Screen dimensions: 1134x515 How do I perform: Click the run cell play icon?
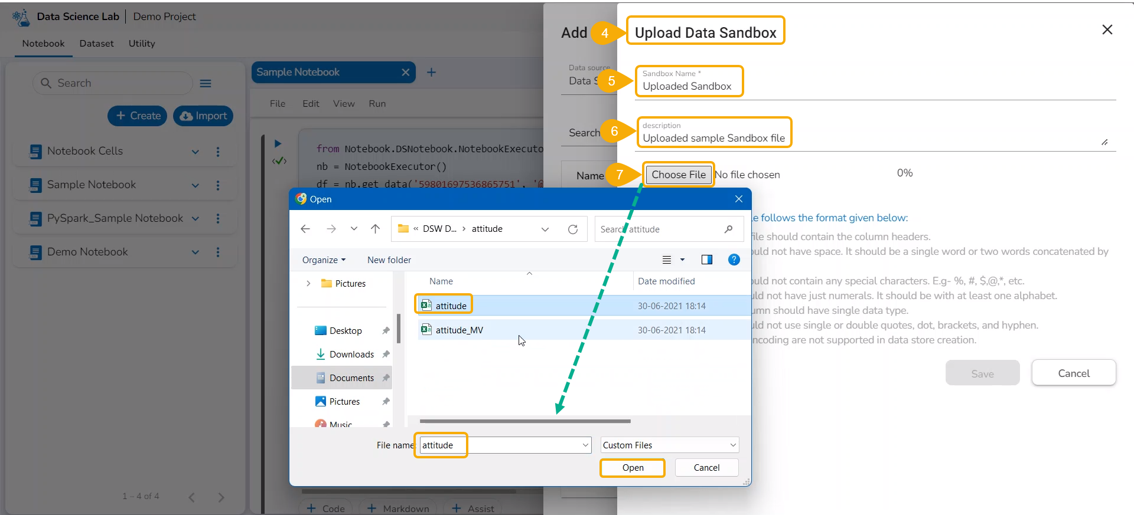tap(278, 143)
